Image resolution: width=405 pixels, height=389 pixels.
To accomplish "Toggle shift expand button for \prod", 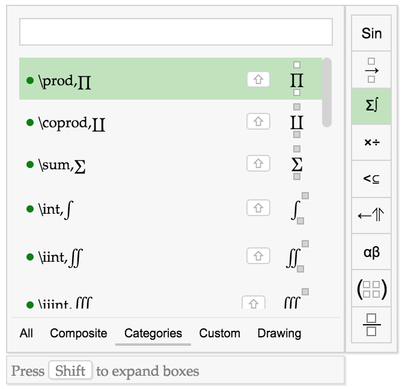I will pyautogui.click(x=258, y=79).
